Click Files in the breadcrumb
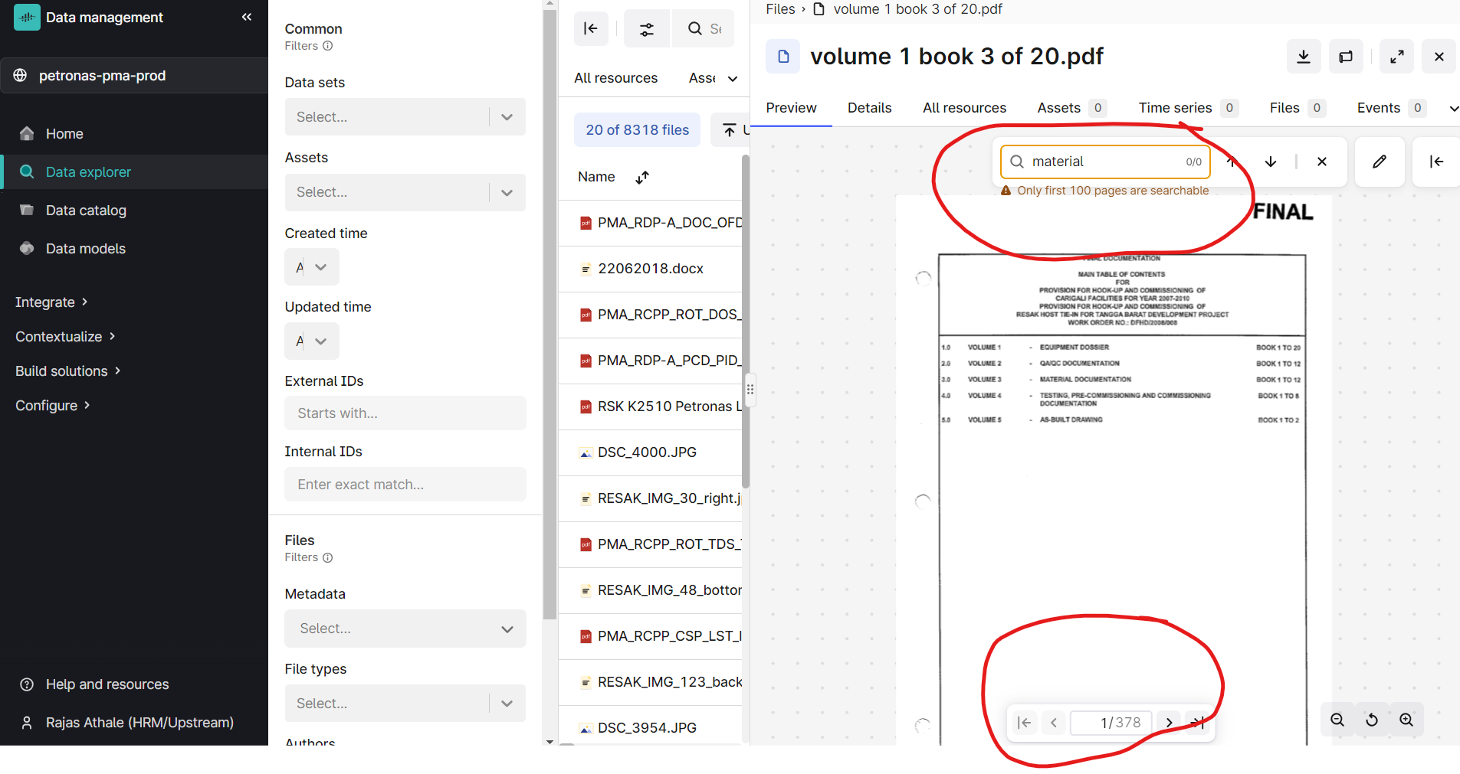 coord(780,9)
